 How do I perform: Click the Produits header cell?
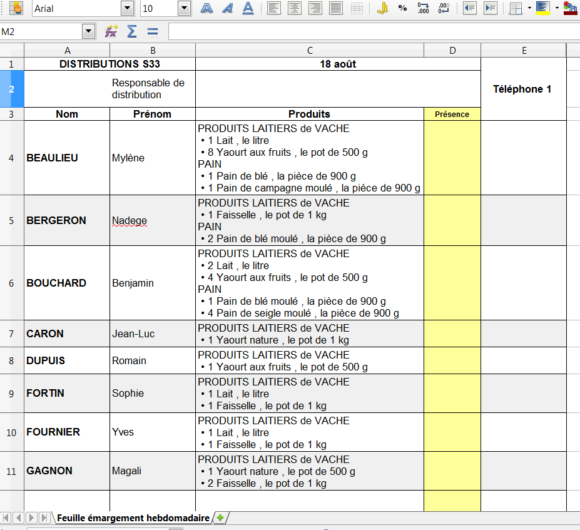(x=310, y=115)
